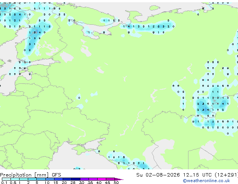Click the 0.5–1 mm legend color swatch
This screenshot has height=184, width=238.
(x=15, y=179)
